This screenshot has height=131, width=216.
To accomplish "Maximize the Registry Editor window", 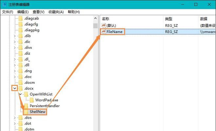I will coord(196,5).
